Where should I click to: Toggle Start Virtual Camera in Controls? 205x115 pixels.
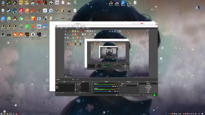[148, 87]
